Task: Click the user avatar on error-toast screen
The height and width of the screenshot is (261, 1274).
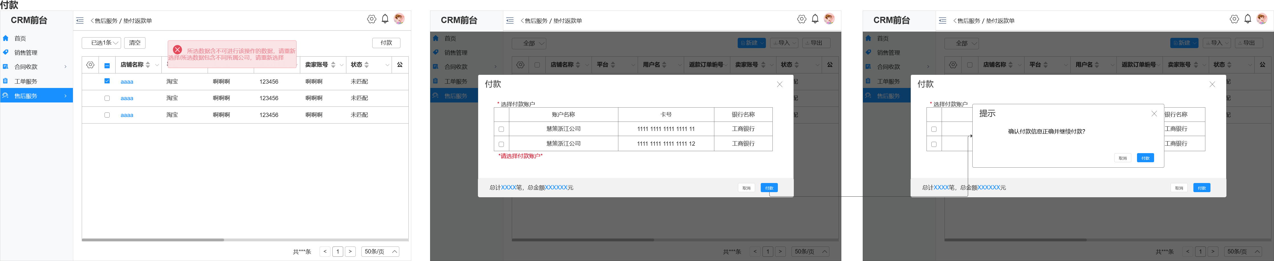Action: click(x=399, y=19)
